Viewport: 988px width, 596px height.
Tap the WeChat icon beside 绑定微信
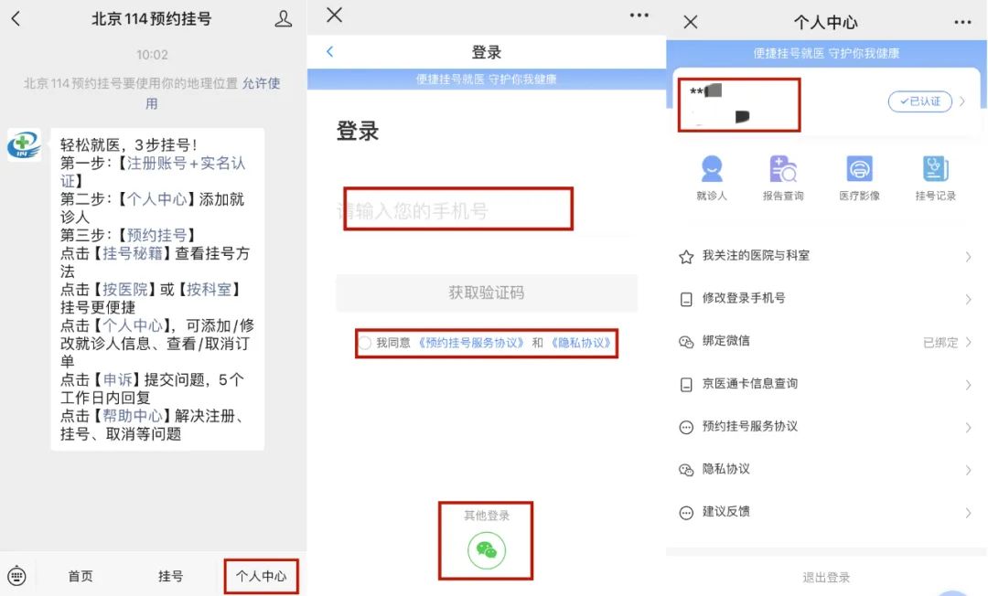(686, 343)
